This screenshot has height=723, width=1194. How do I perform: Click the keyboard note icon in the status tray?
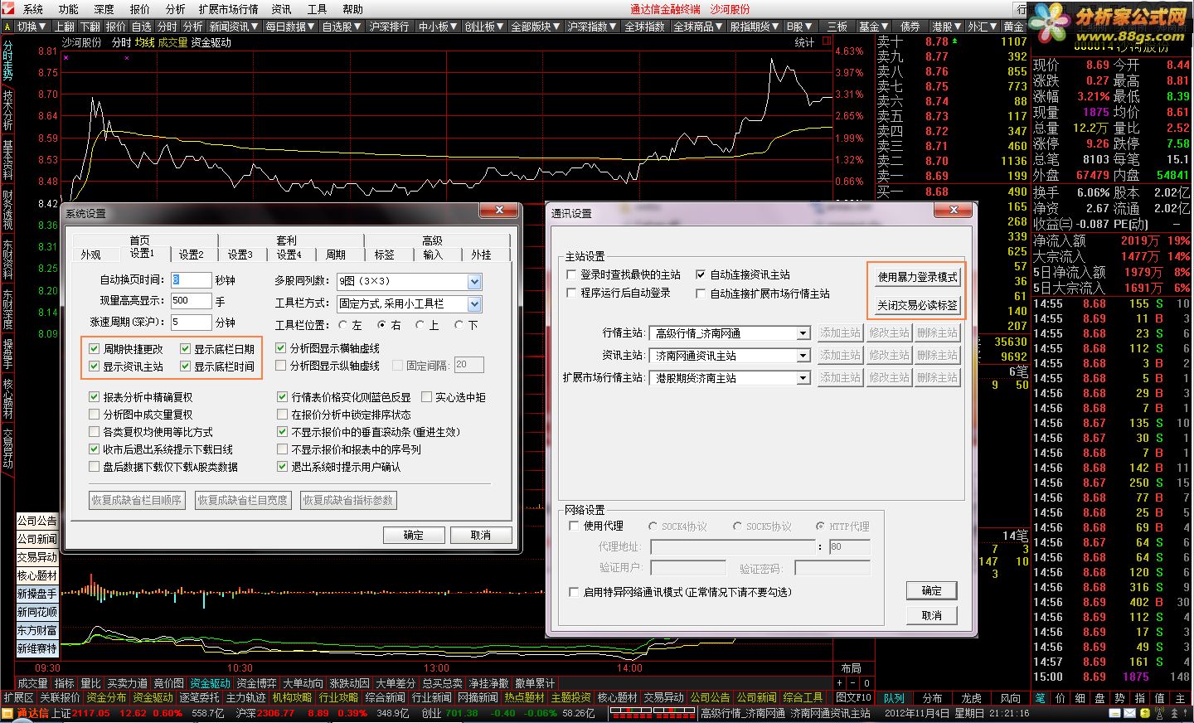click(1115, 713)
